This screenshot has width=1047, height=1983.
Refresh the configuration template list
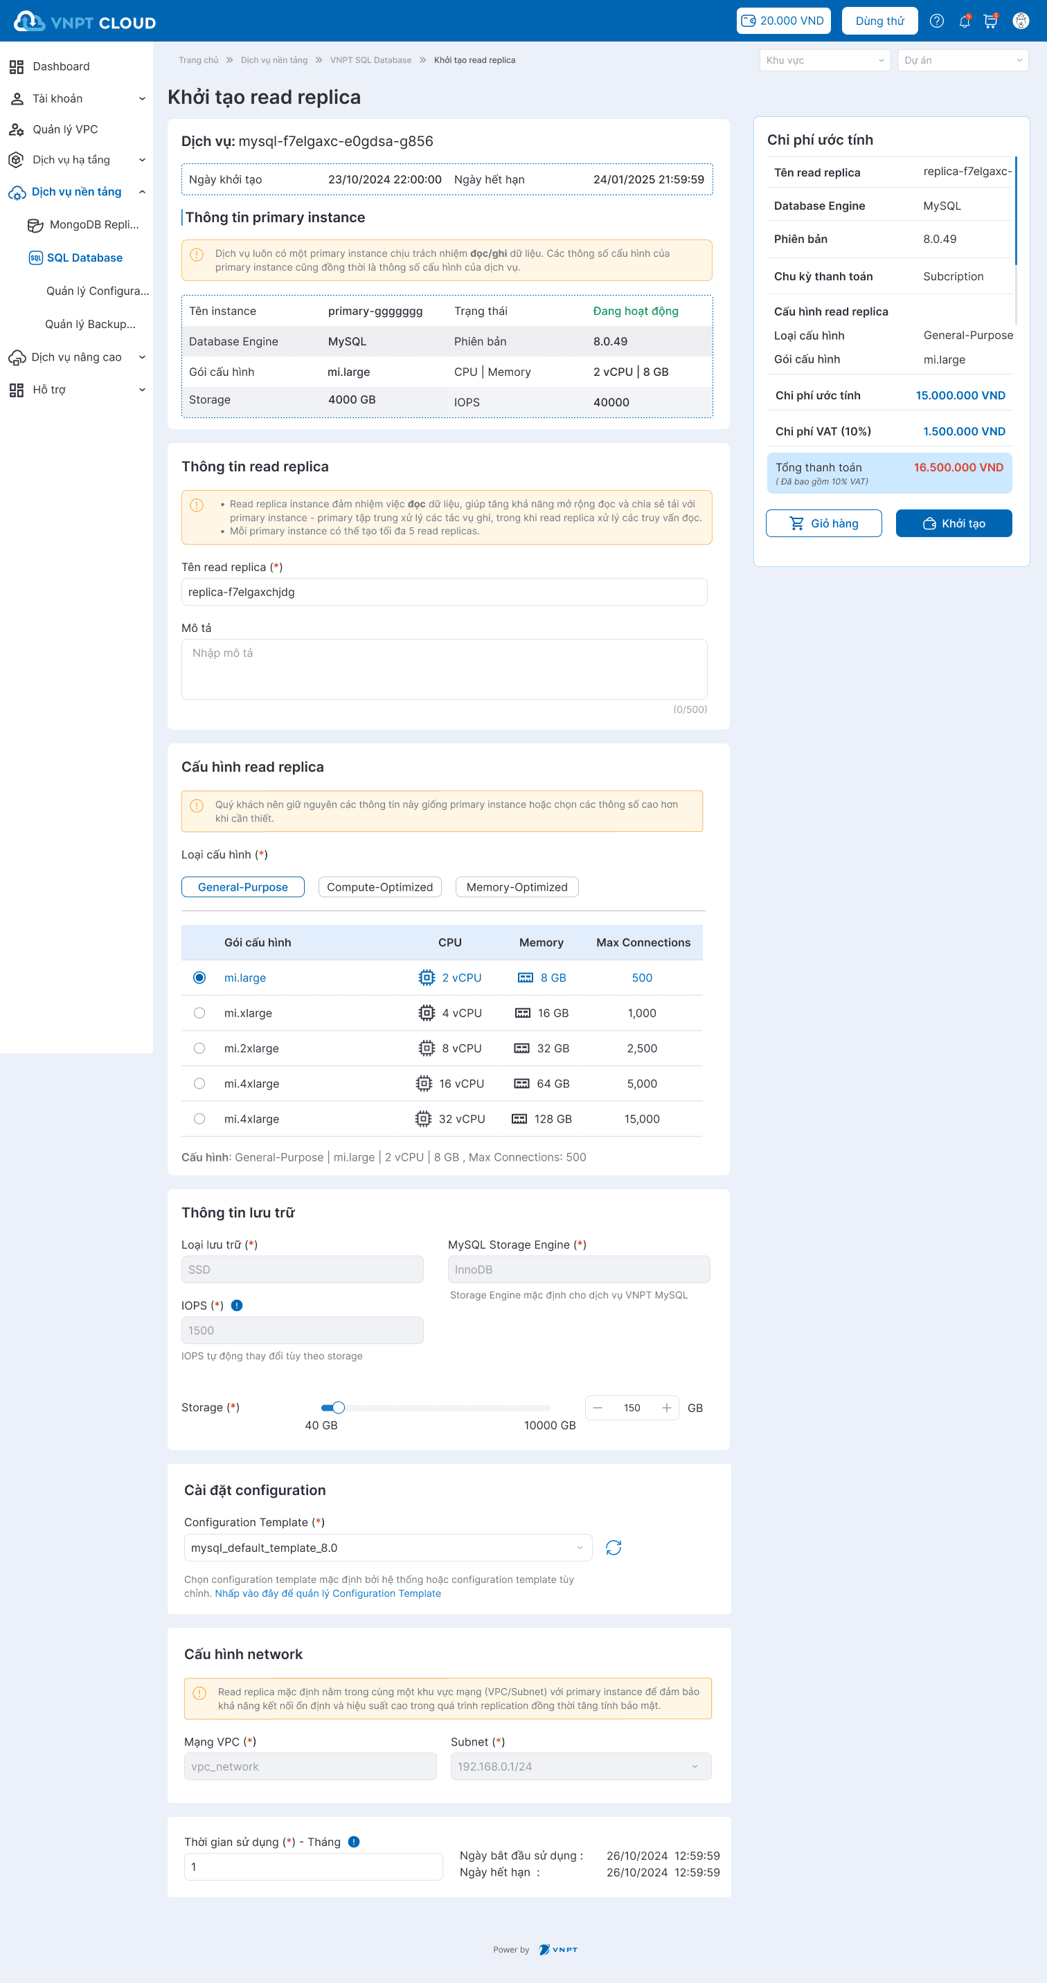click(614, 1548)
